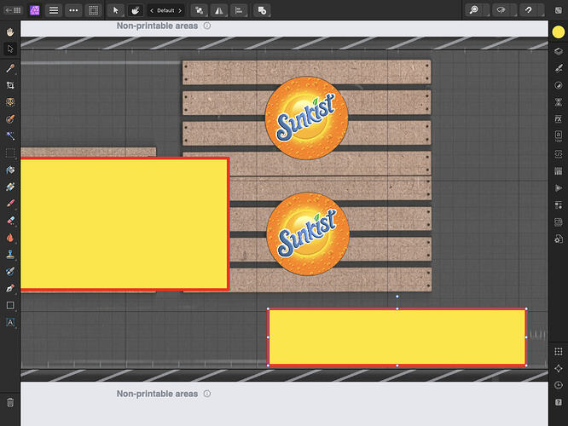
Task: Open the hamburger document menu
Action: [x=54, y=10]
